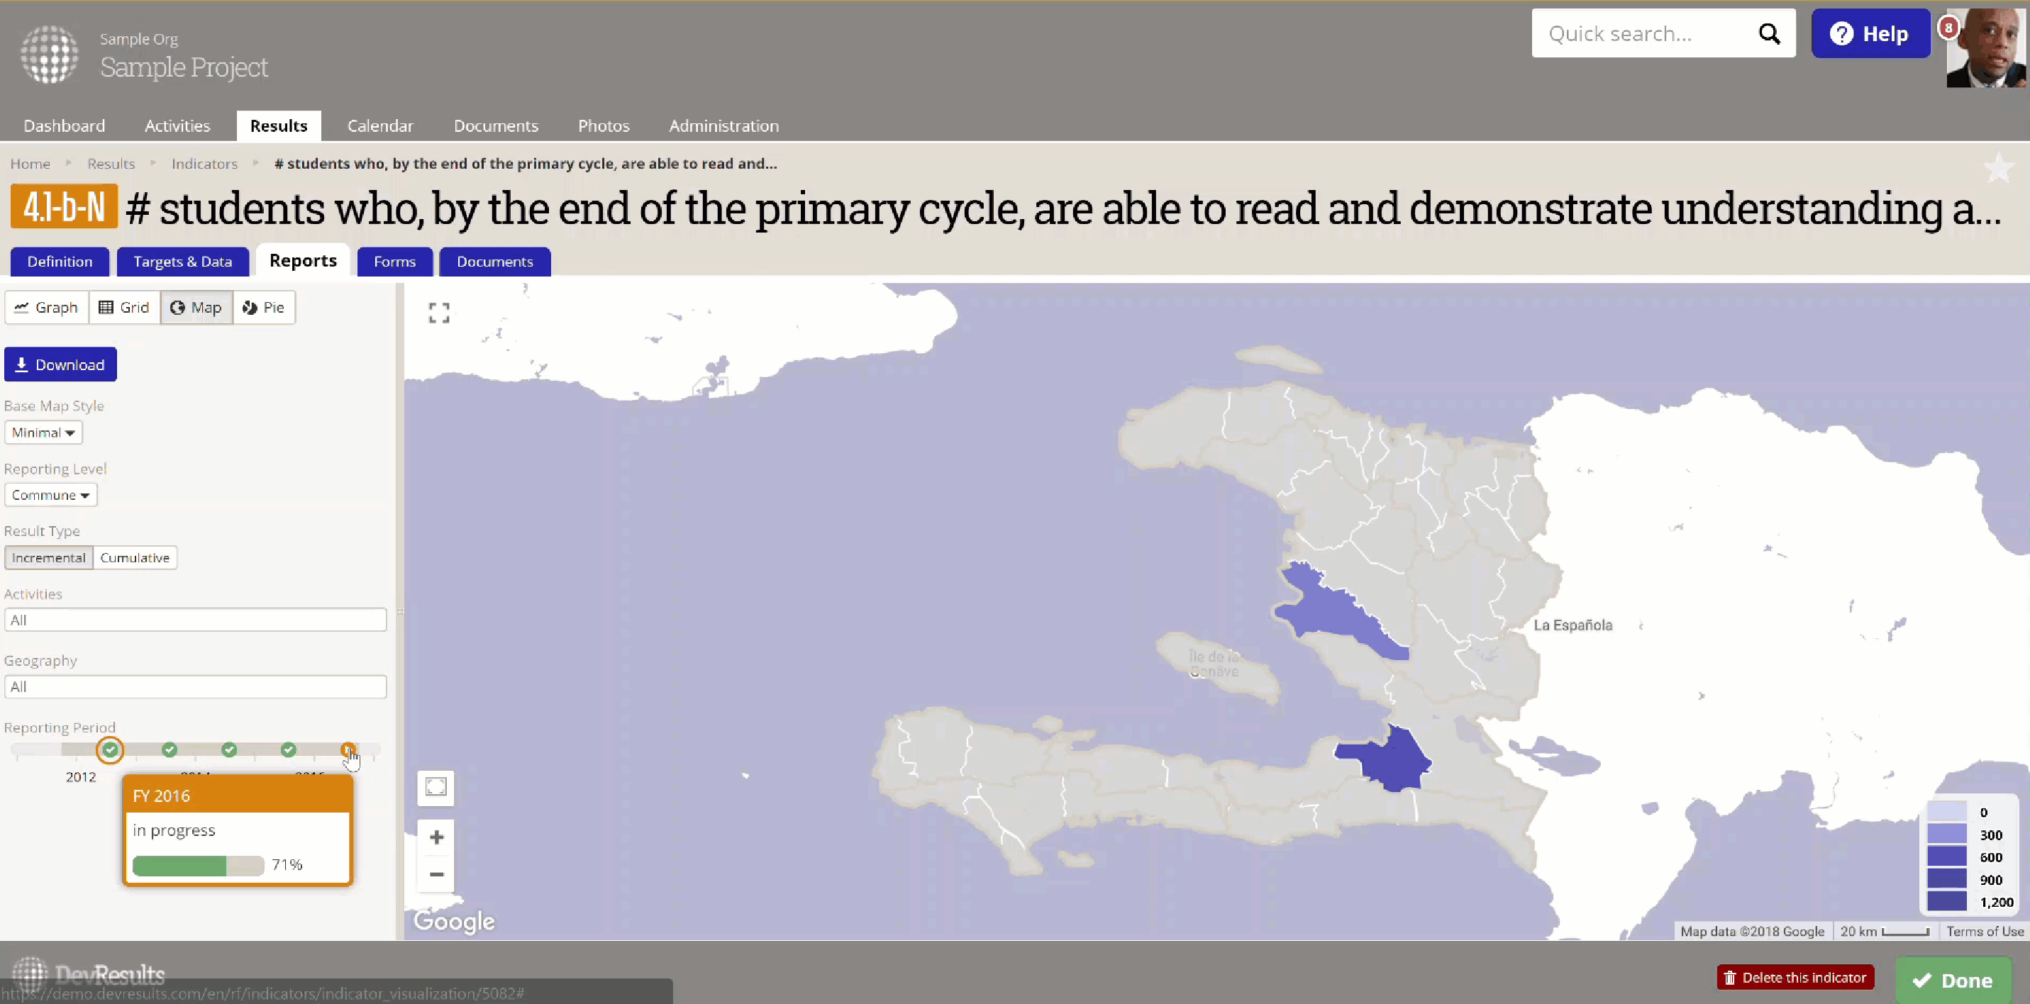Click the Download button
Viewport: 2030px width, 1004px height.
tap(61, 365)
